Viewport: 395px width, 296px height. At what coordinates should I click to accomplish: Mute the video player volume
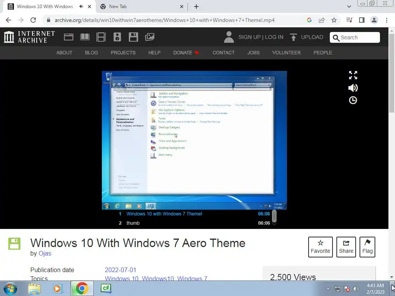coord(353,88)
